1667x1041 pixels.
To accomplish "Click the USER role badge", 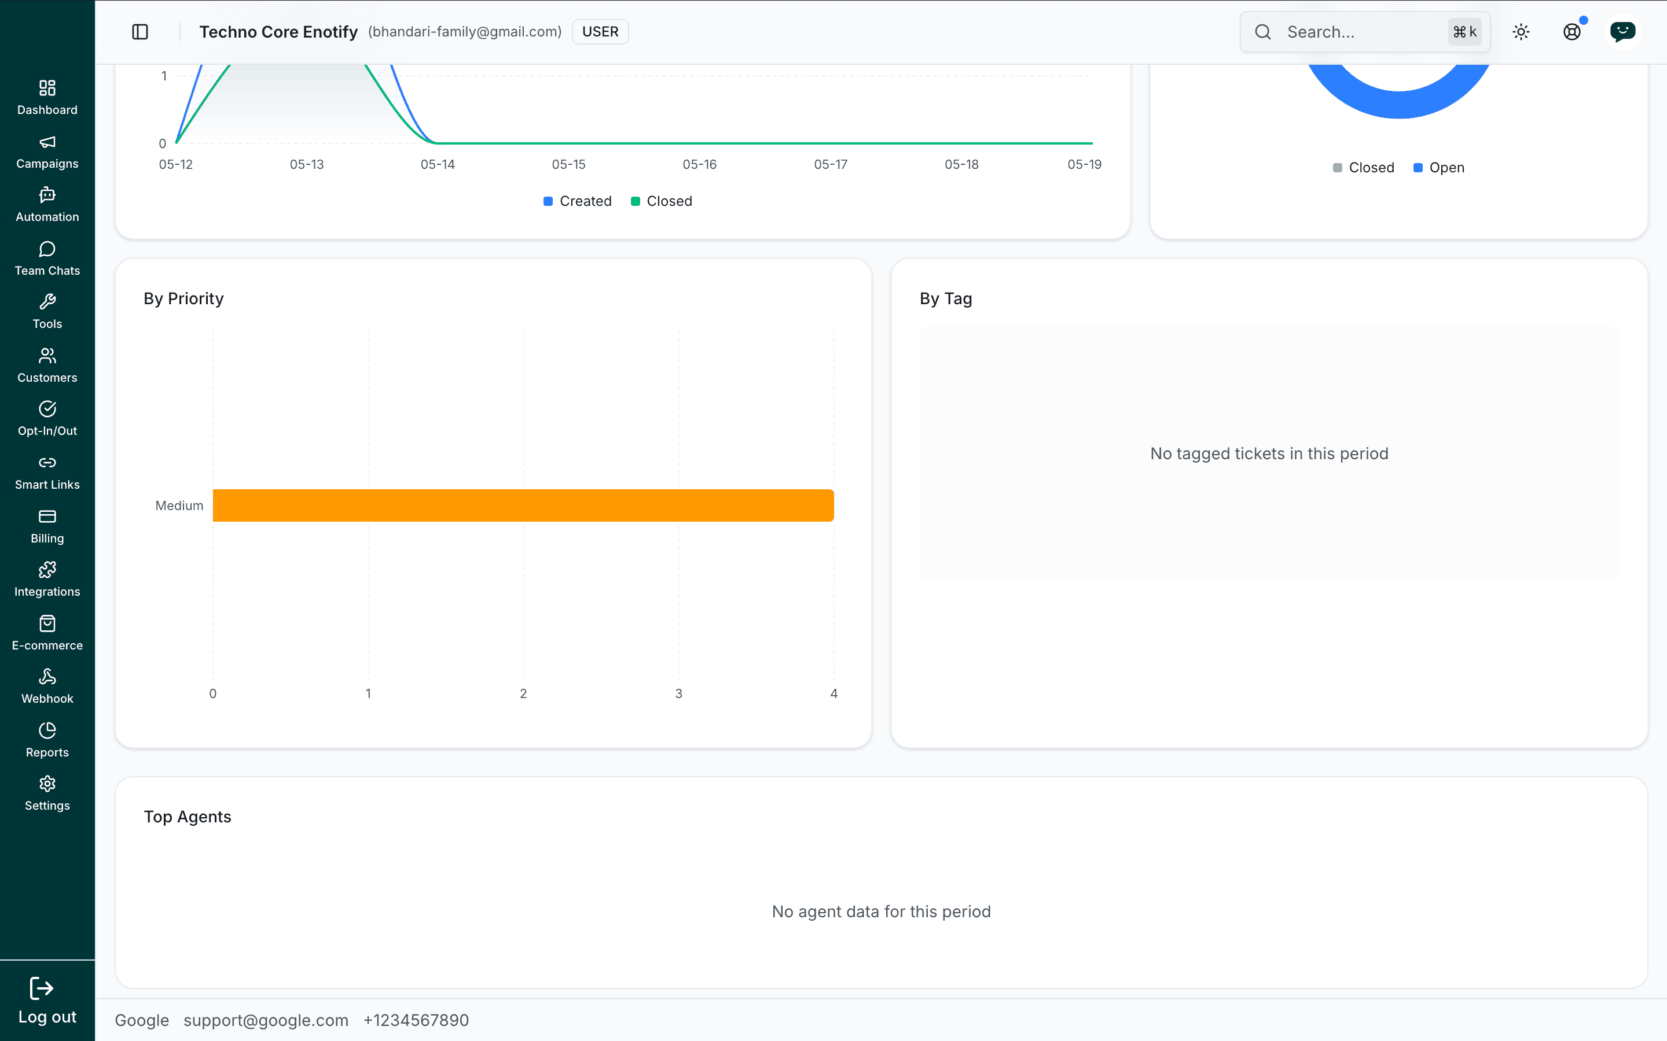I will [x=600, y=32].
